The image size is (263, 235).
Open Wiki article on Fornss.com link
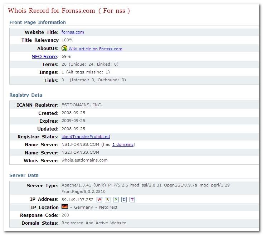coord(96,49)
